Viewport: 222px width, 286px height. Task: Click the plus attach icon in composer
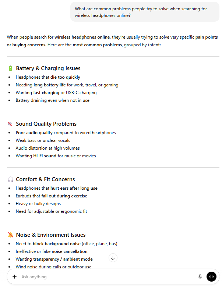tap(15, 277)
